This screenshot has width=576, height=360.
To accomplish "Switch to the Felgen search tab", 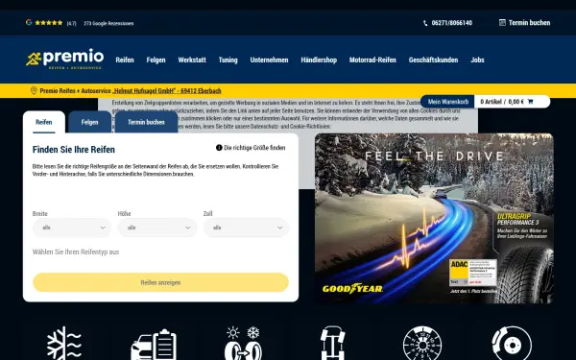I will click(89, 122).
